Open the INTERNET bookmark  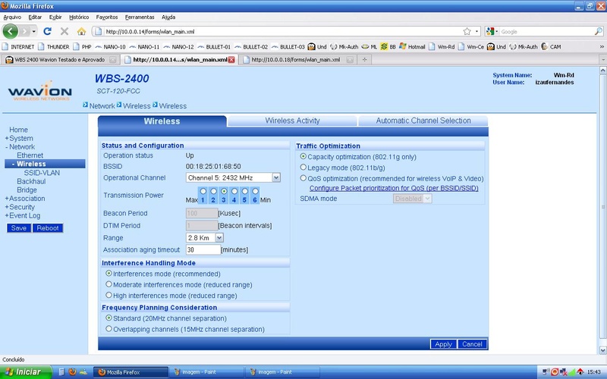[x=18, y=47]
